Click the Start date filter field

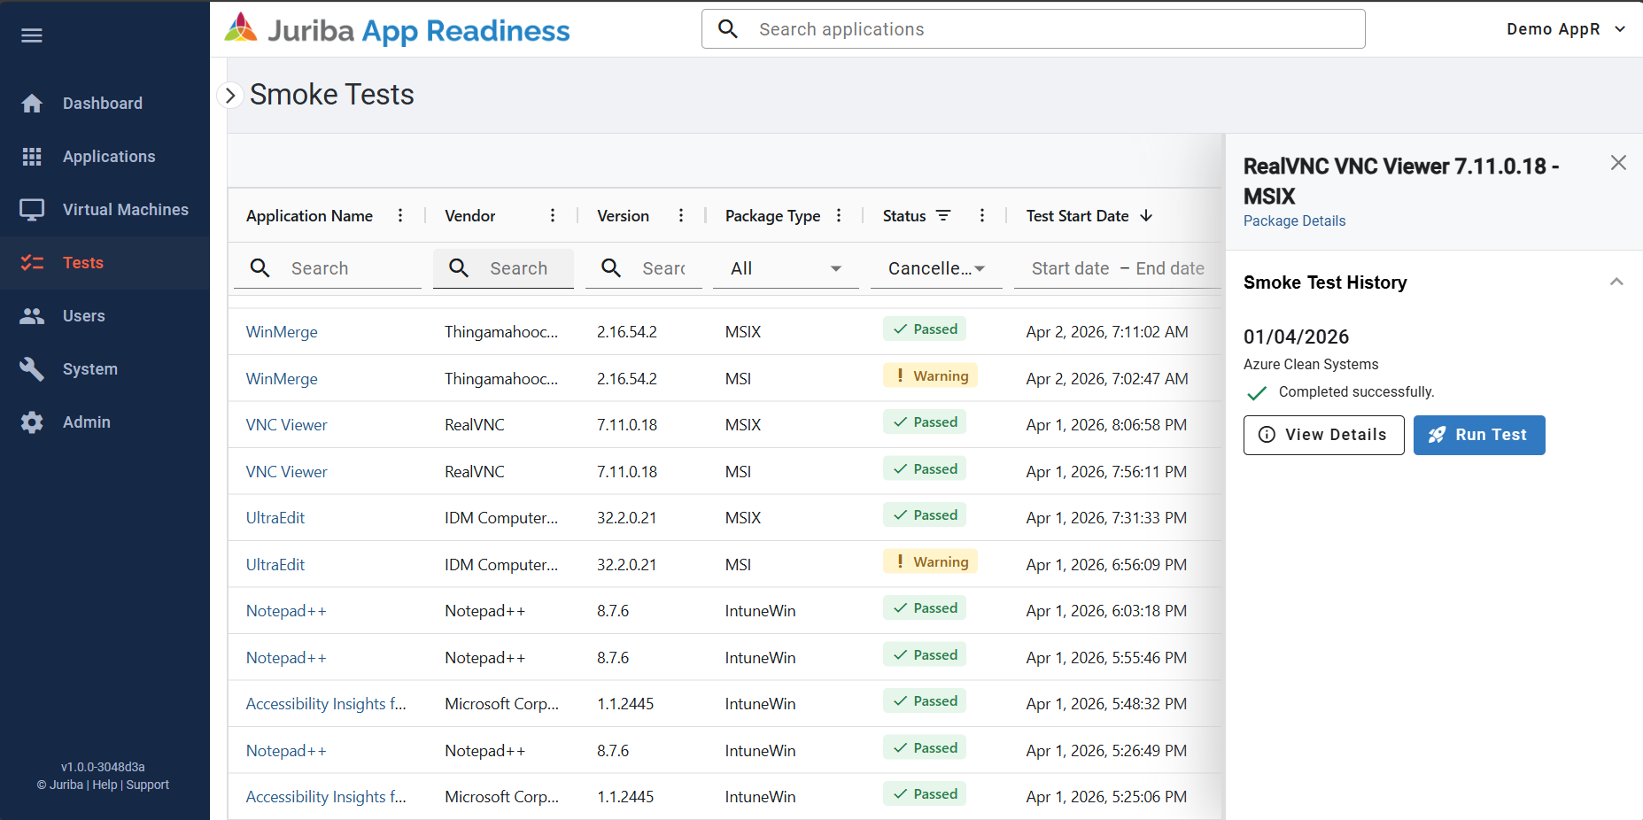(1070, 268)
